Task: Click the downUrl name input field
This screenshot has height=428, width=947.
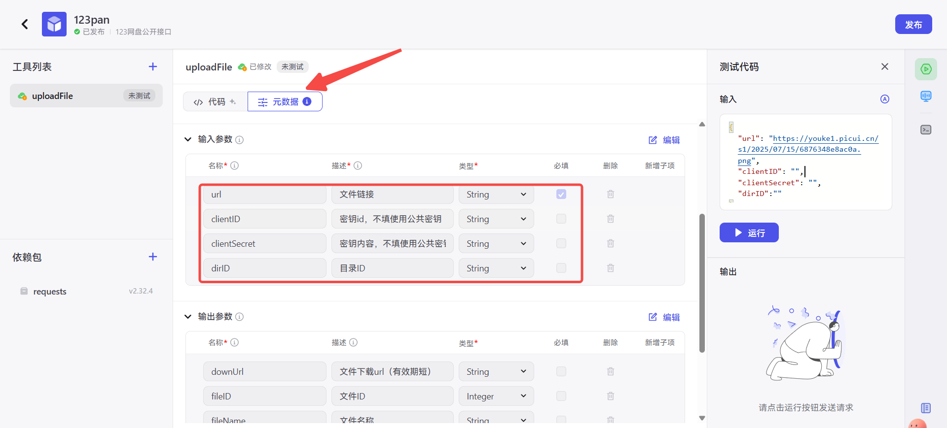Action: (265, 371)
